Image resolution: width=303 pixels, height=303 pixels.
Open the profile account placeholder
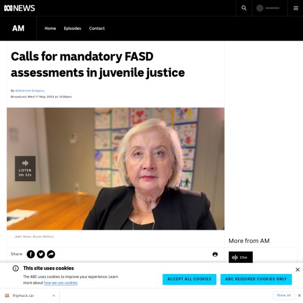[268, 8]
